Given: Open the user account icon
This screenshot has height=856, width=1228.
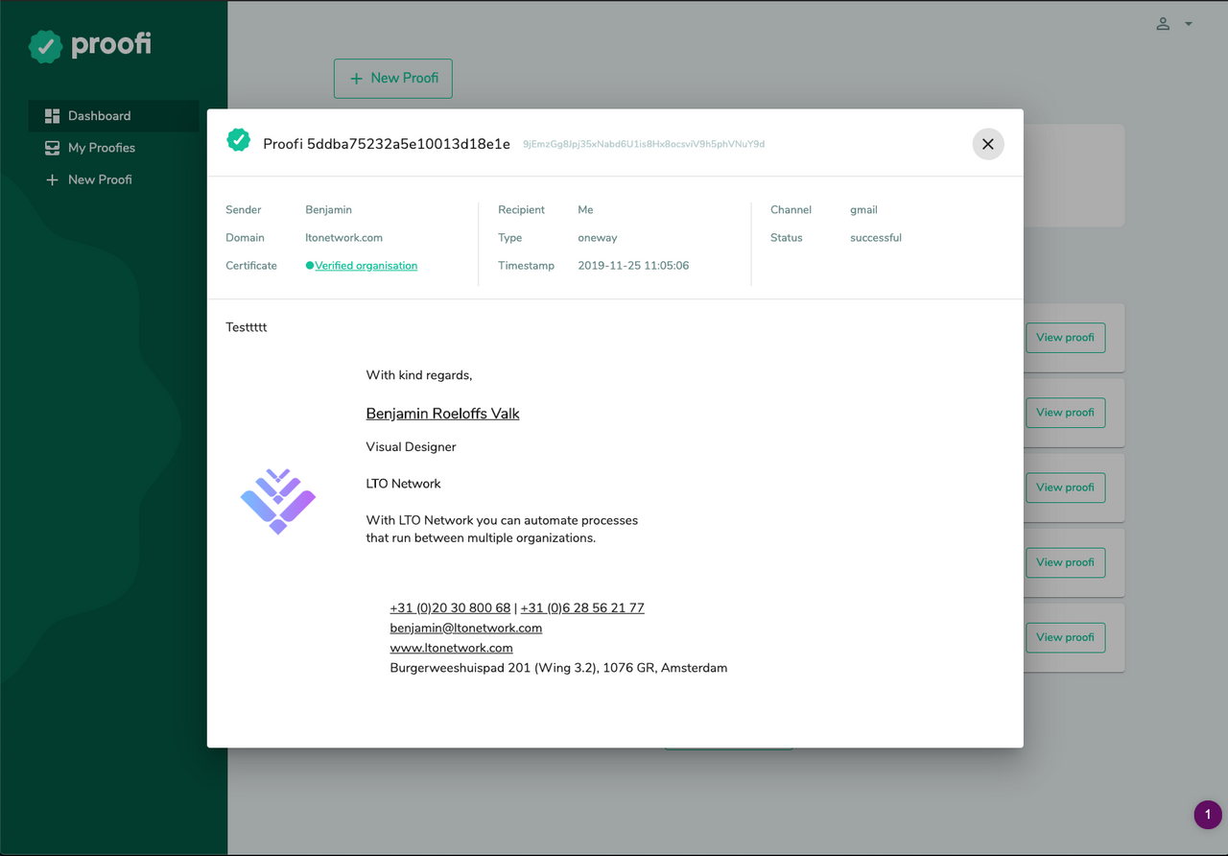Looking at the screenshot, I should 1163,24.
